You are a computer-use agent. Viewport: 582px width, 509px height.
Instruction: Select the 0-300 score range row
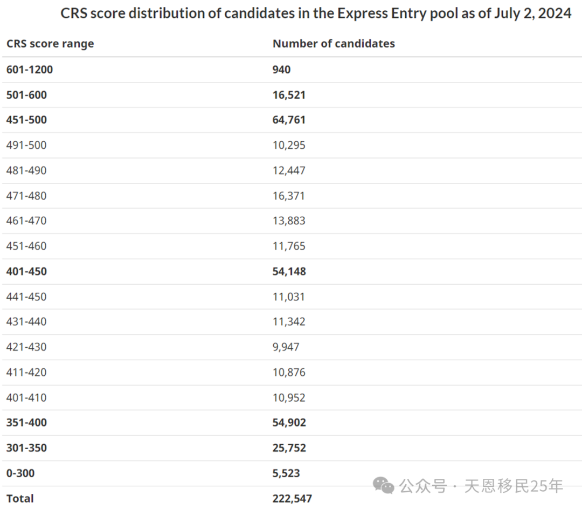point(20,473)
